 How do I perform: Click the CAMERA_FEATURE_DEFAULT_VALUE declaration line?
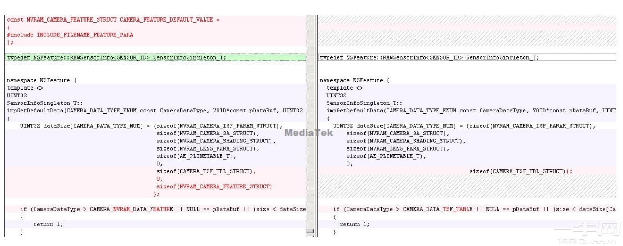click(113, 20)
